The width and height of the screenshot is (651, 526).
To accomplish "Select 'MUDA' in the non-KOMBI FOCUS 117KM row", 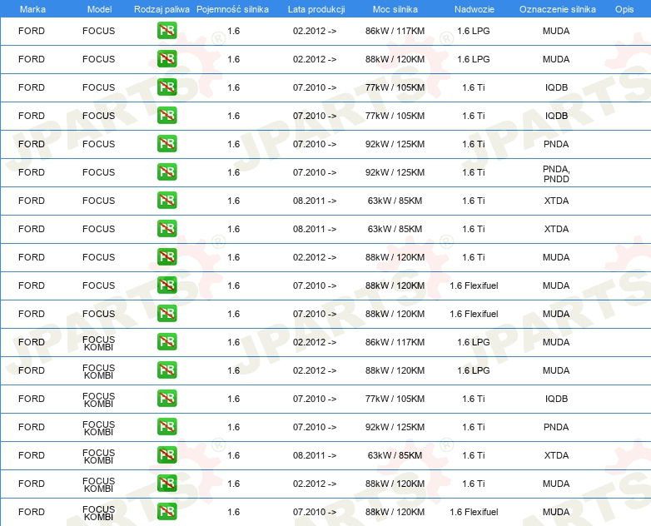I will (x=556, y=31).
